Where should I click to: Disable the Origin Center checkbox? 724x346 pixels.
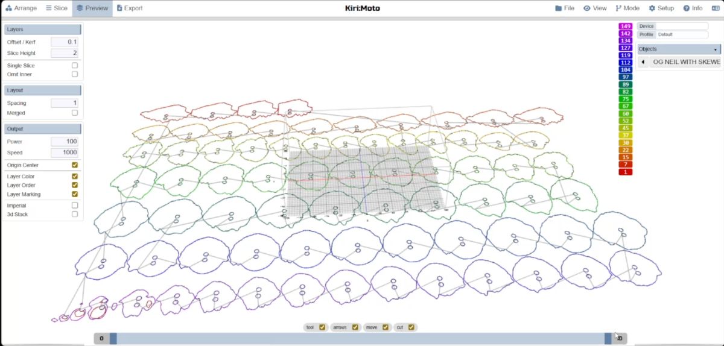coord(75,165)
